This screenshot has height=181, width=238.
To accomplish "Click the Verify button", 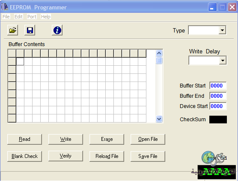I will (65, 156).
